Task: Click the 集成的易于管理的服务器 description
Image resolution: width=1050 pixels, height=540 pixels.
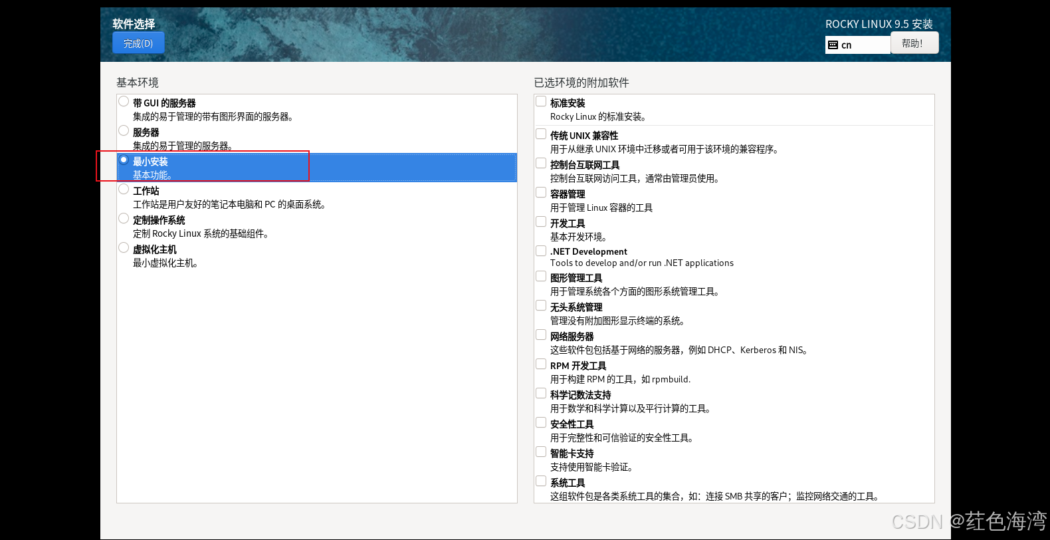Action: click(183, 146)
